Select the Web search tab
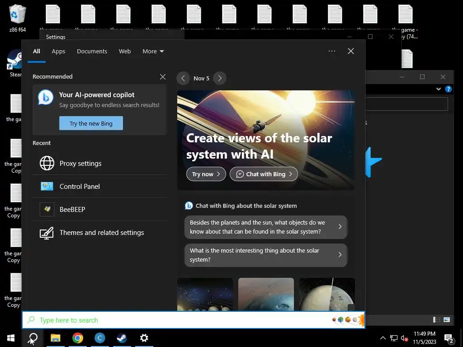The width and height of the screenshot is (463, 347). point(125,52)
